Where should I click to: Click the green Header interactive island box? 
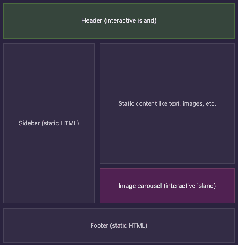[119, 21]
